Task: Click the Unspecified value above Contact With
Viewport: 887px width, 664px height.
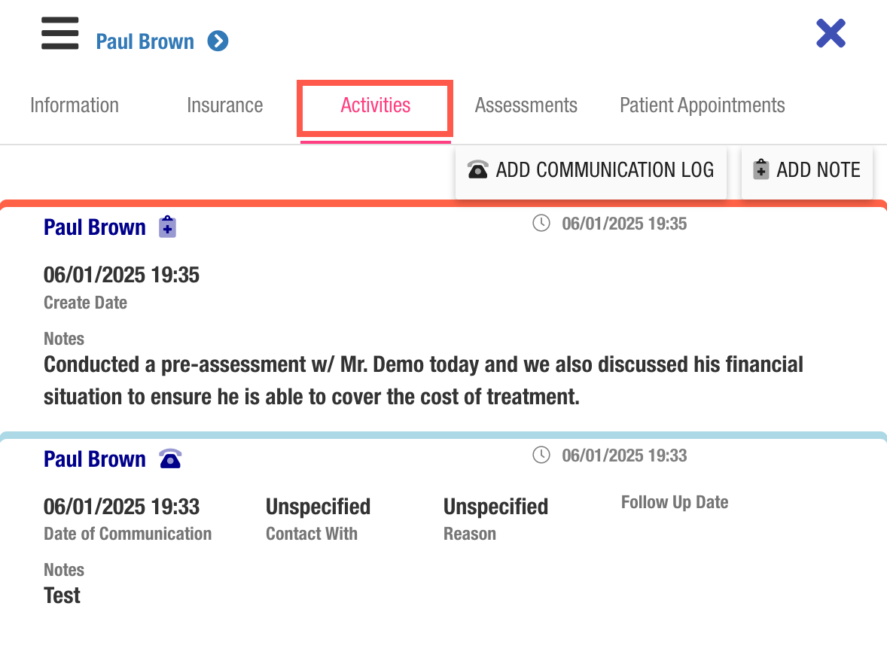Action: coord(318,507)
